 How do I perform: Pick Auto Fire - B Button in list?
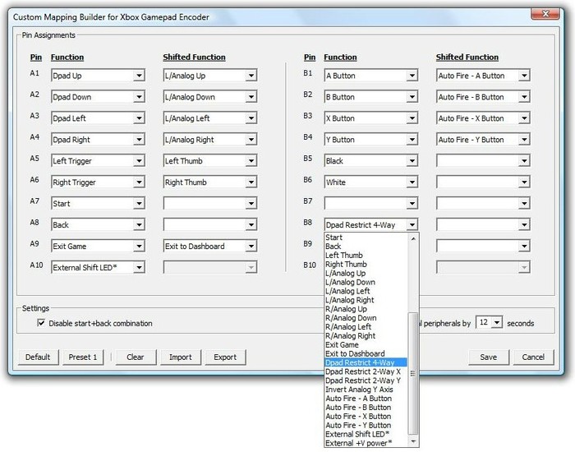pos(366,408)
